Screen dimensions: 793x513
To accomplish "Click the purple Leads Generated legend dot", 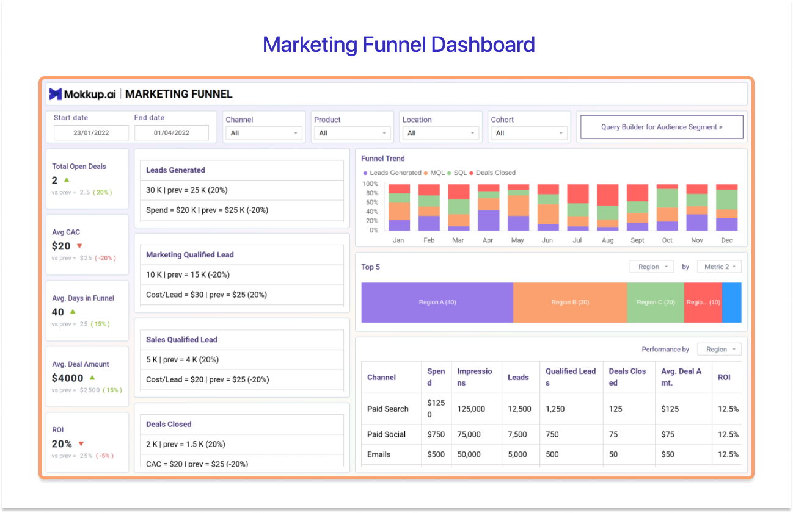I will pyautogui.click(x=365, y=173).
